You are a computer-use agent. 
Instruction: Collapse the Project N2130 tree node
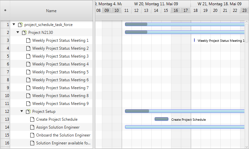coord(18,33)
